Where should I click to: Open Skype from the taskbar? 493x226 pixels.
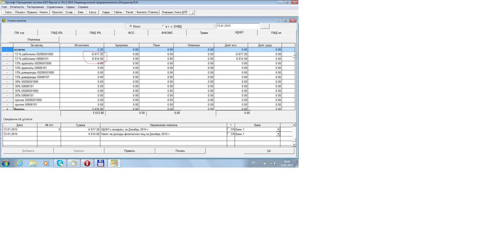[x=60, y=163]
